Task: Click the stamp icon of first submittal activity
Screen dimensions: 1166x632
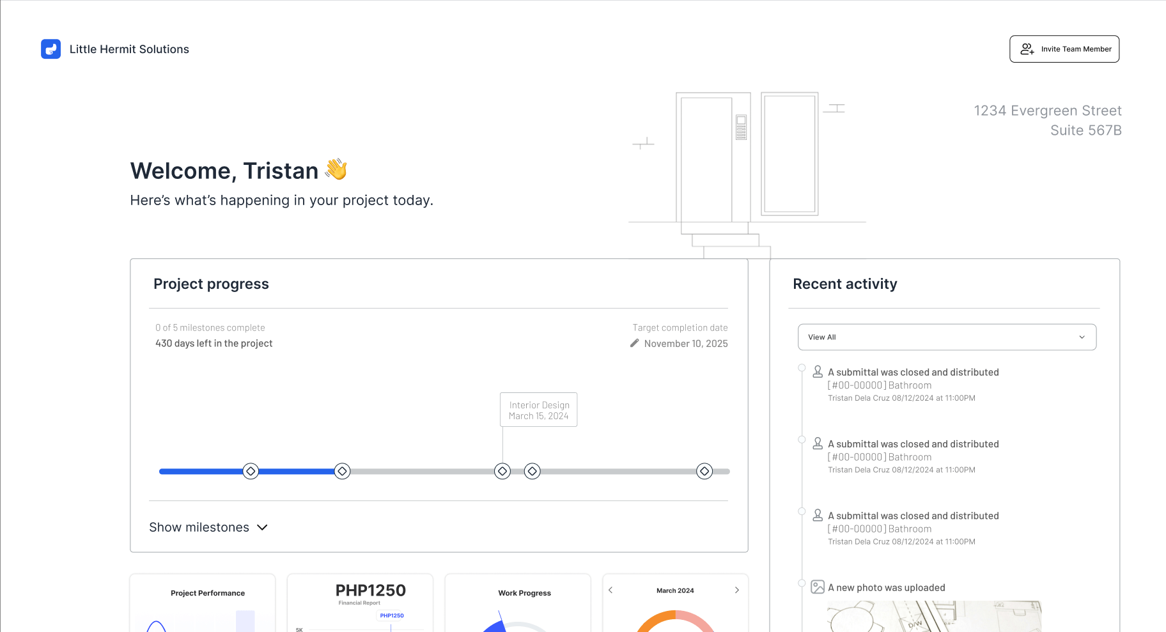Action: coord(817,372)
